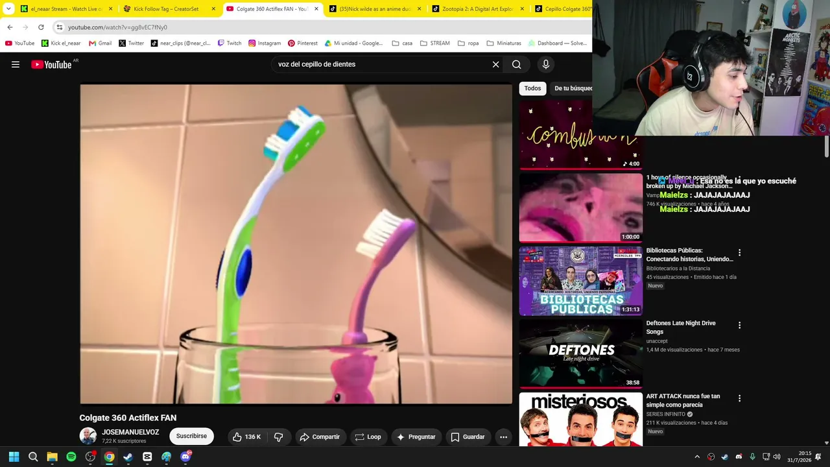Viewport: 830px width, 467px height.
Task: Click the microphone indicator in system tray
Action: click(x=752, y=457)
